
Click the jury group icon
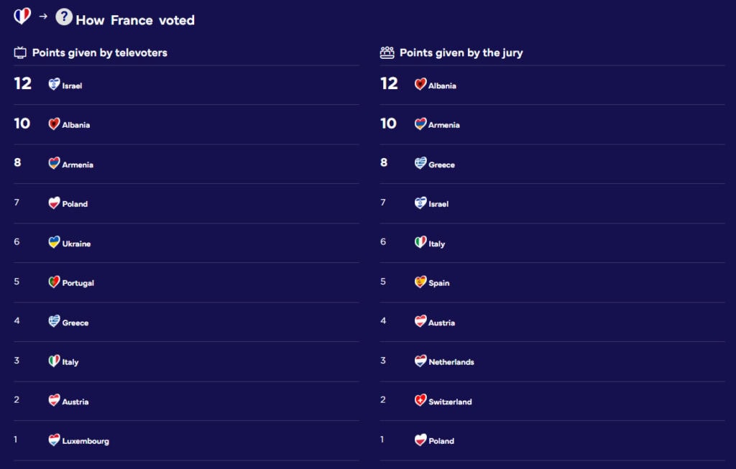(x=387, y=52)
